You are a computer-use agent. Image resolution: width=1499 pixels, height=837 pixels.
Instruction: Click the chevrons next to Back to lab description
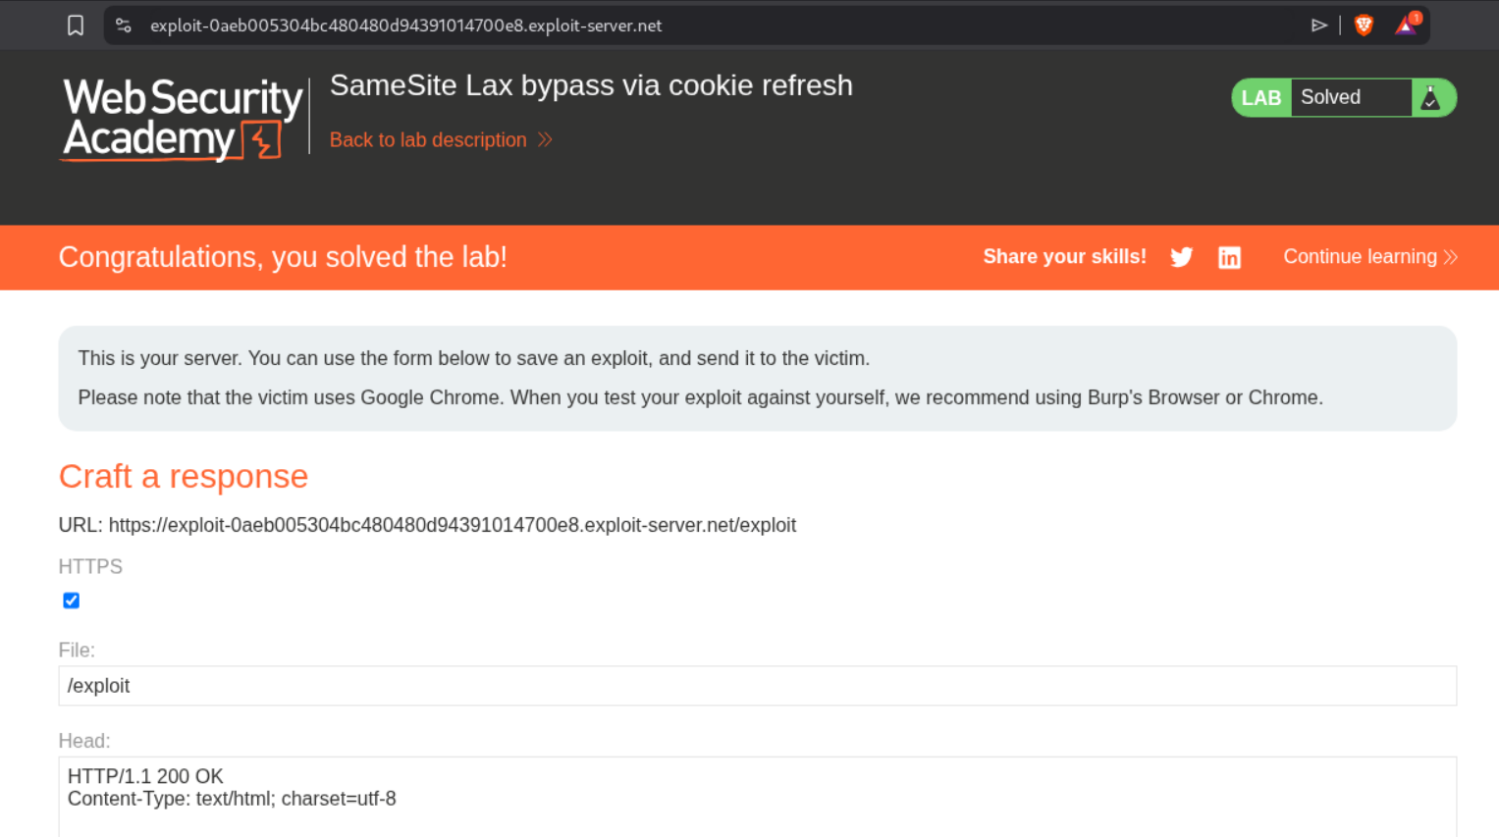click(545, 140)
